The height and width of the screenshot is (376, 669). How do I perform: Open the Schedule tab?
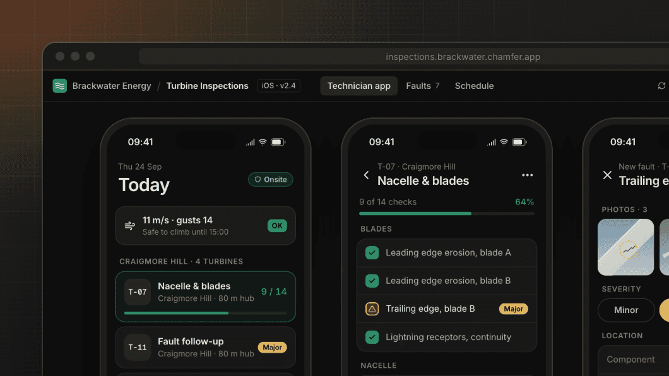click(x=474, y=86)
